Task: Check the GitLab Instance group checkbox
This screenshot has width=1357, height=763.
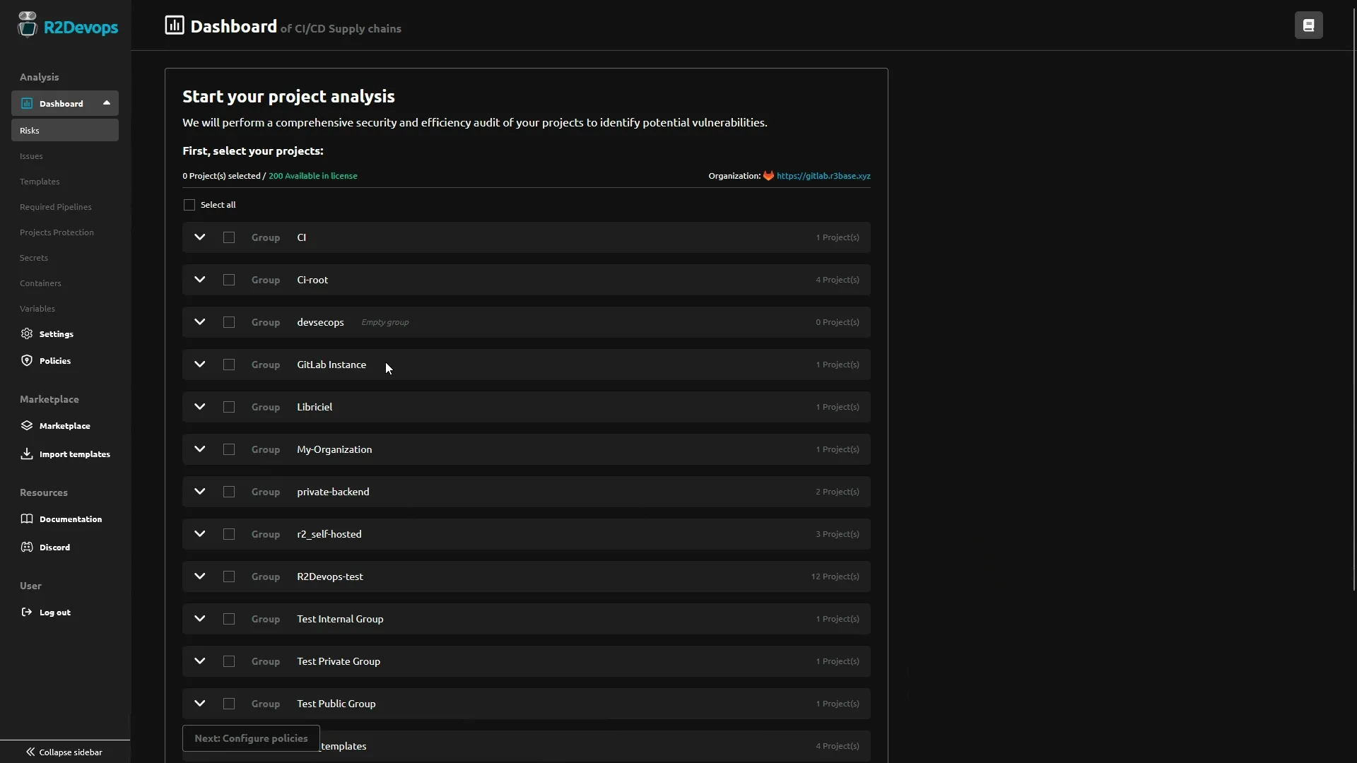Action: [229, 365]
